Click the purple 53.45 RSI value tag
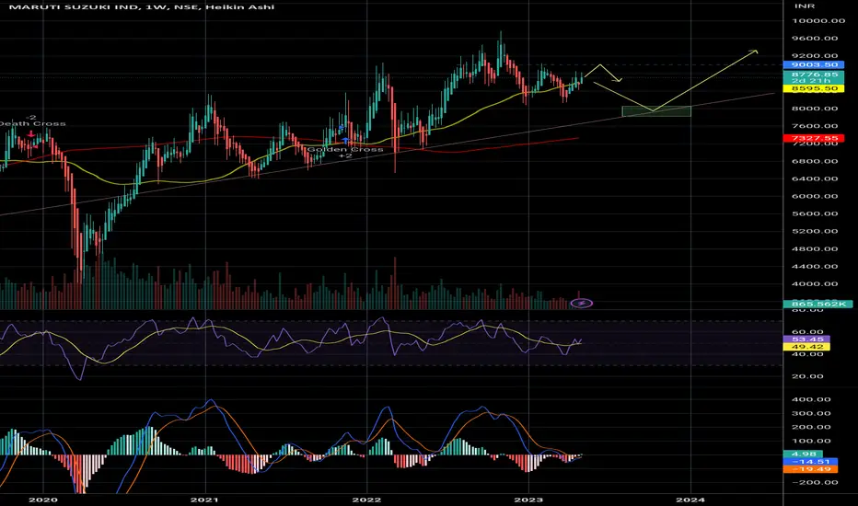This screenshot has height=506, width=858. point(806,339)
